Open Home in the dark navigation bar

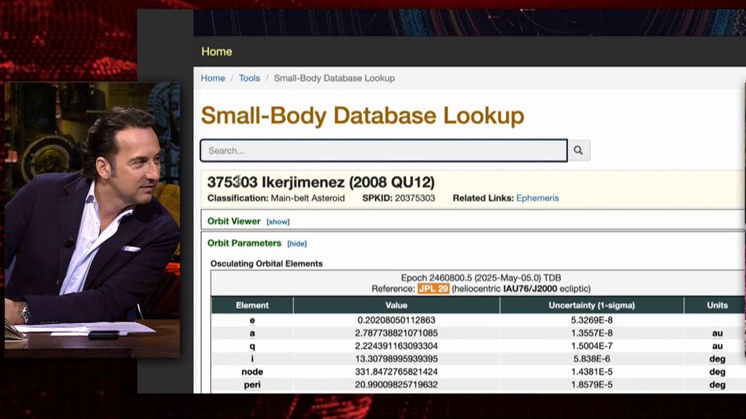tap(216, 52)
